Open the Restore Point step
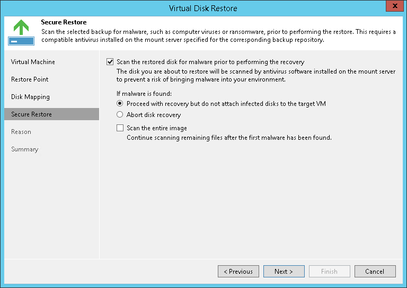 [x=30, y=79]
